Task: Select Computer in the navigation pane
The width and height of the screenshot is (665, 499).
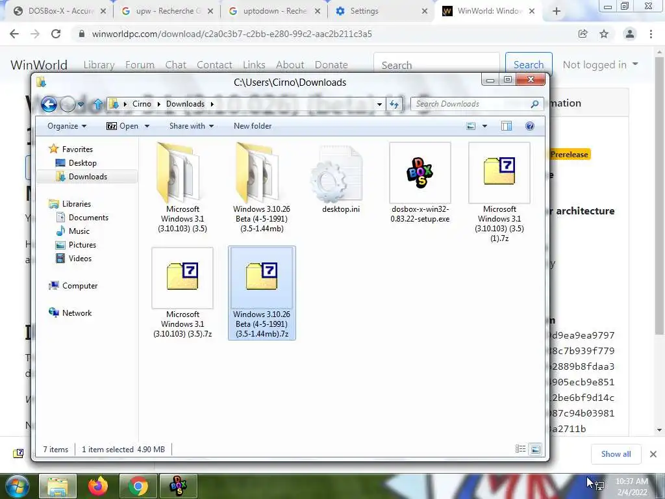Action: coord(80,286)
